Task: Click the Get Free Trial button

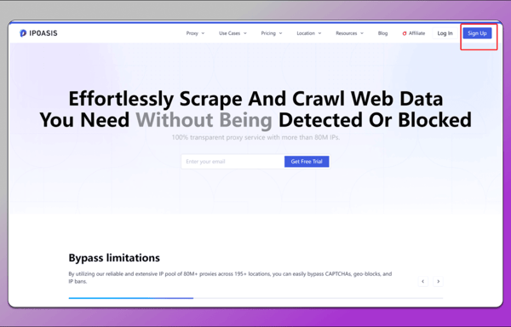Action: [307, 162]
